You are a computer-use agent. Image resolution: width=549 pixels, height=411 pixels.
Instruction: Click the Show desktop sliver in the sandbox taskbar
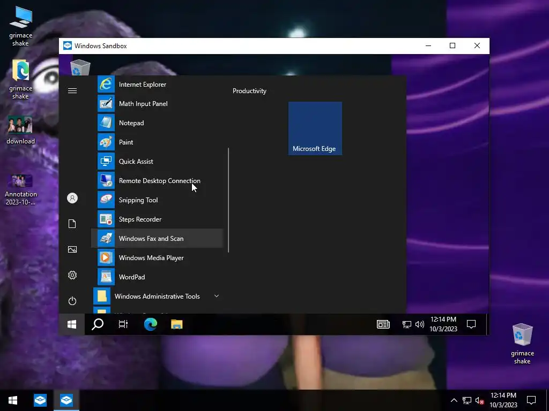pos(487,324)
